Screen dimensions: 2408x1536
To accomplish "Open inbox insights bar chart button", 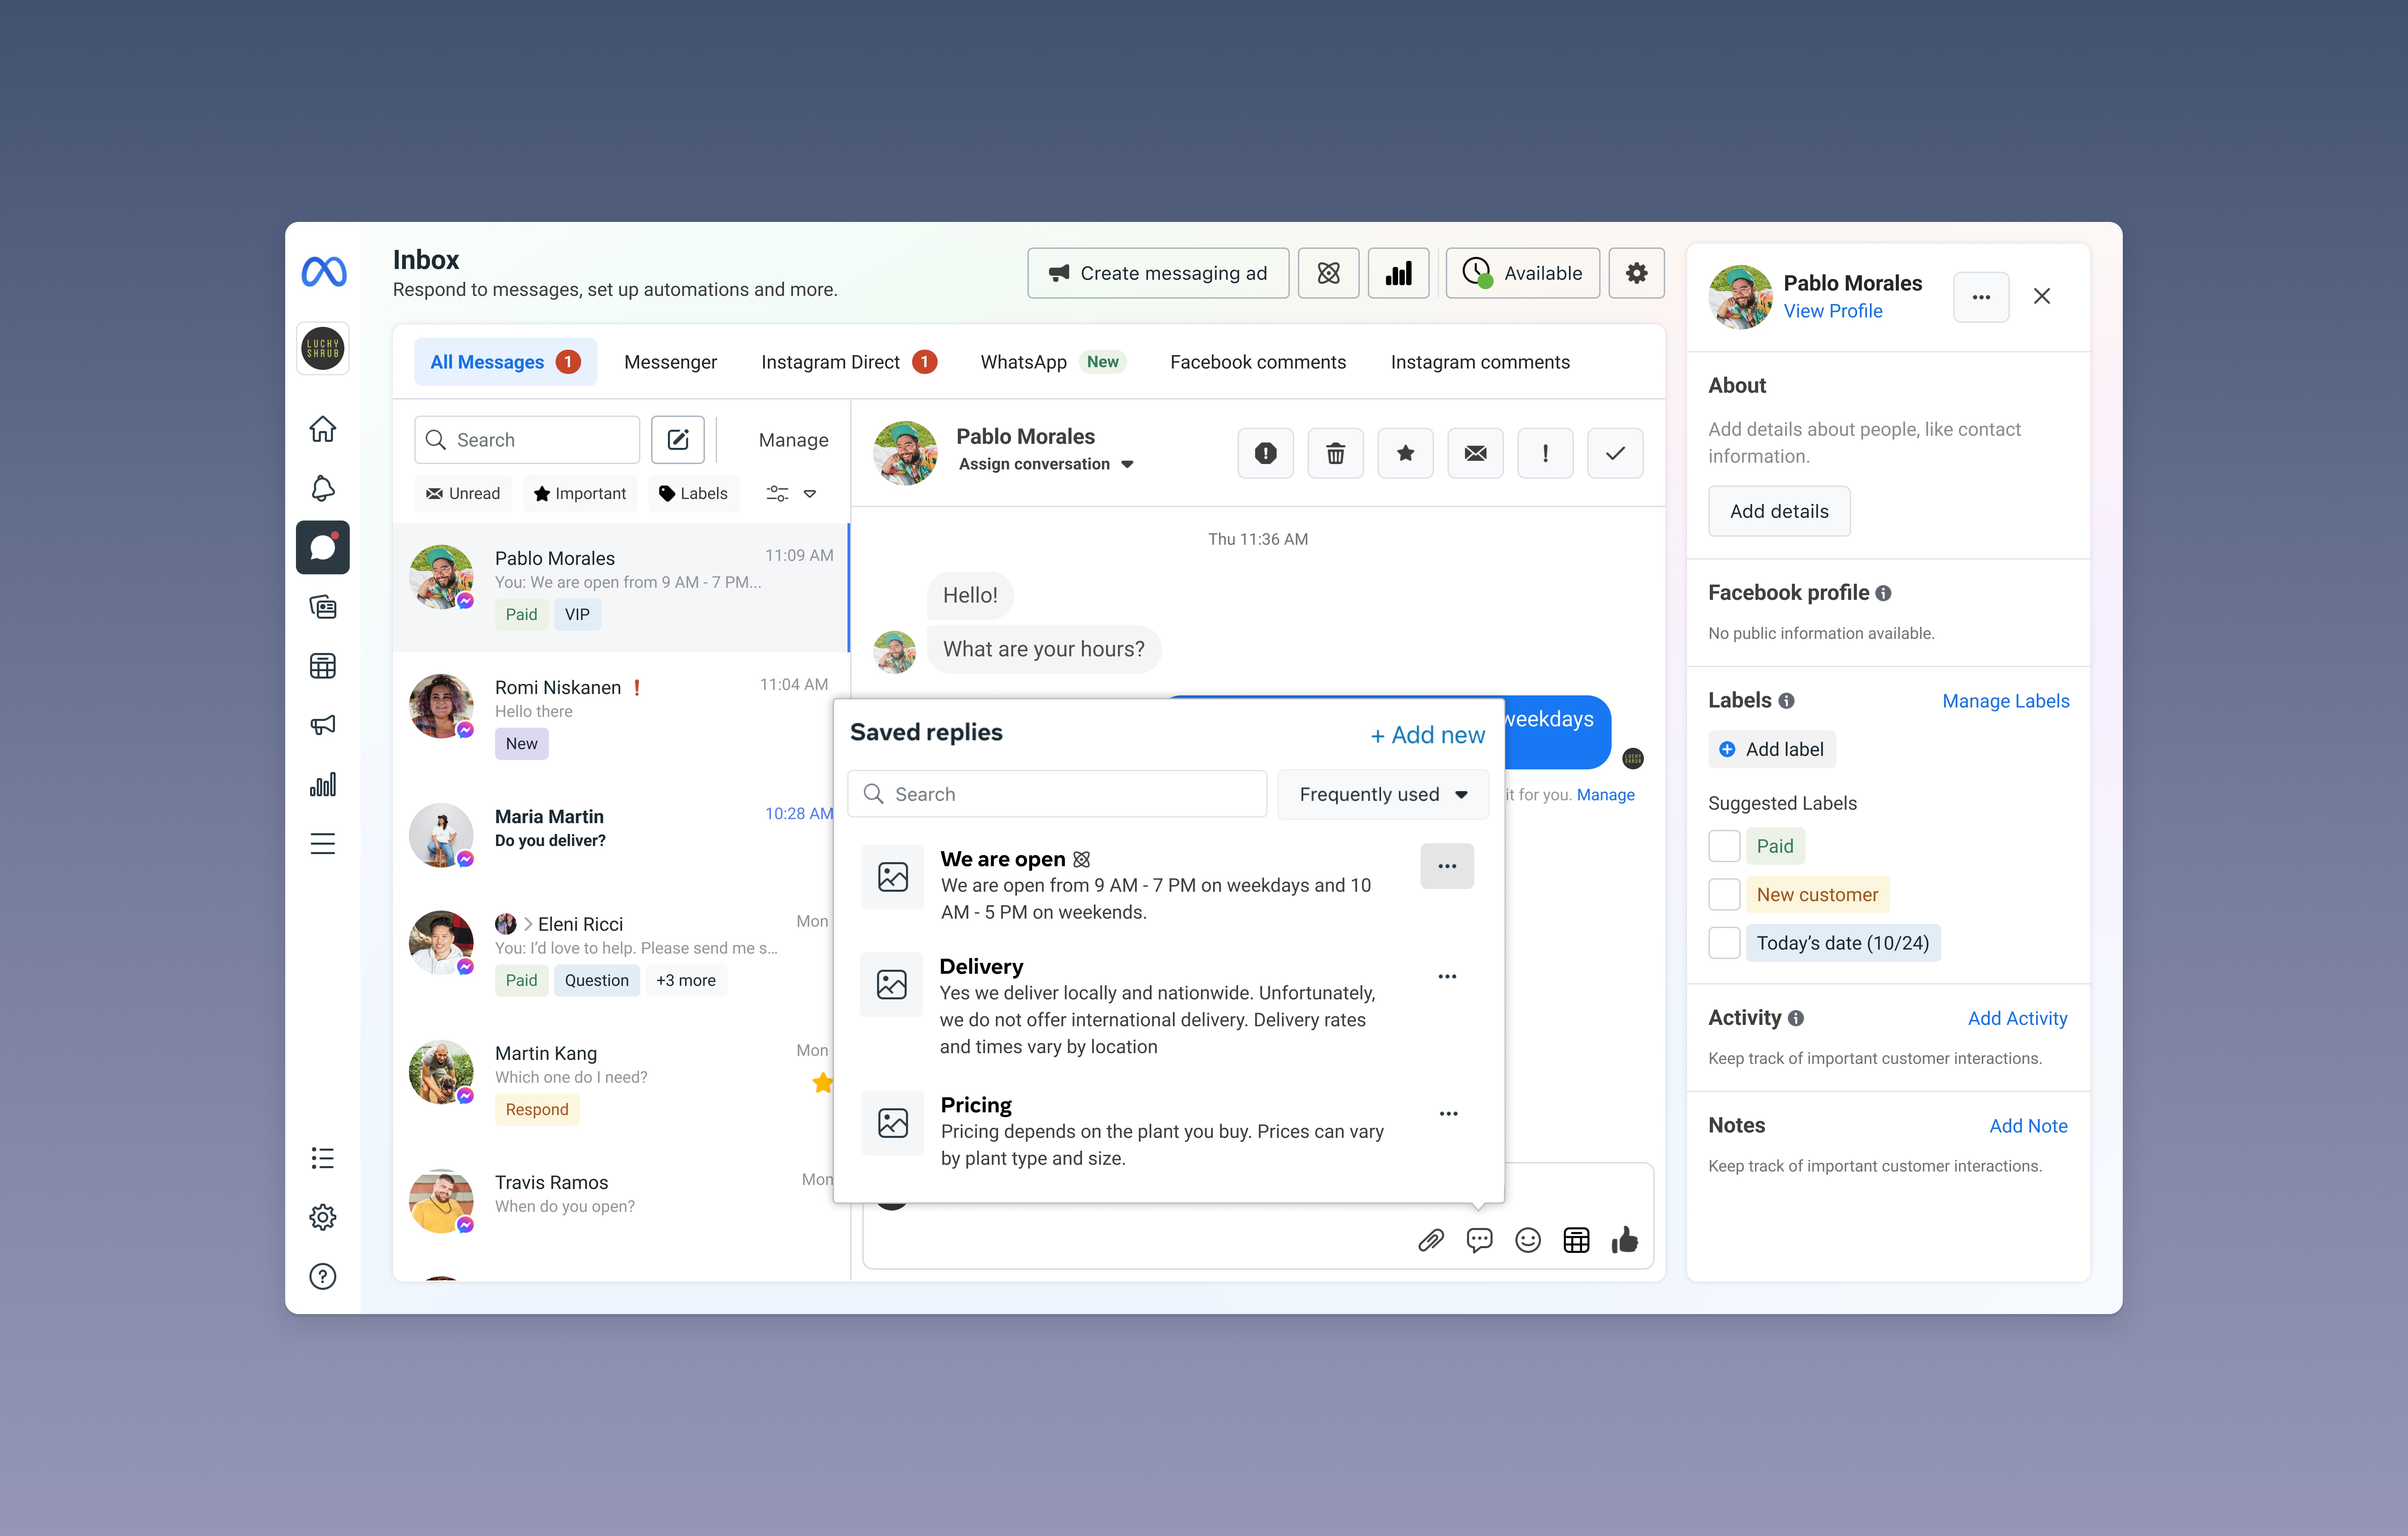I will [x=1398, y=273].
